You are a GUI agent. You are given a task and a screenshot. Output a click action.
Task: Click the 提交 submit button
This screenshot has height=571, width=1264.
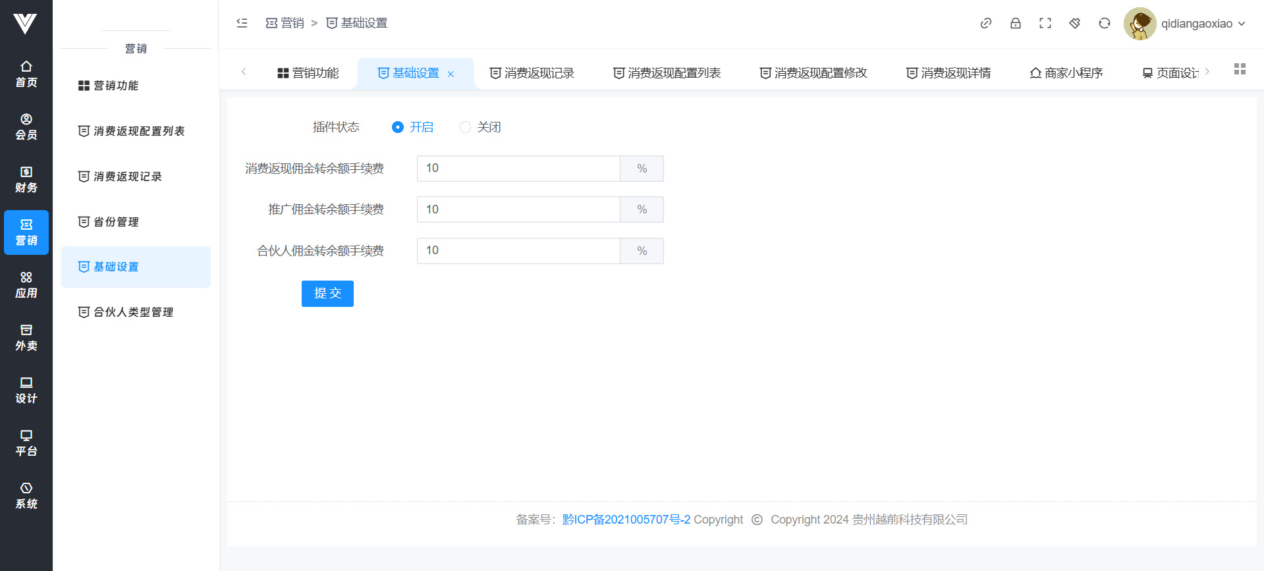pos(327,294)
